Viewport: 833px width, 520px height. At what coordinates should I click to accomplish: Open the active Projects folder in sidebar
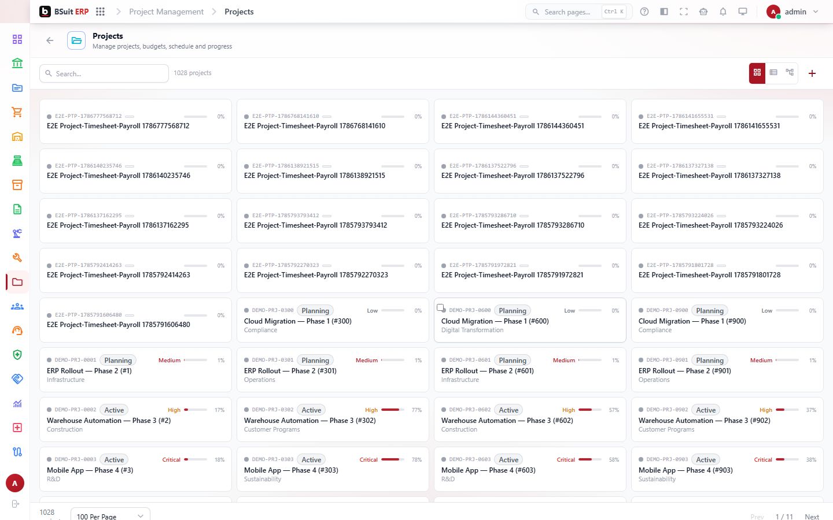pyautogui.click(x=17, y=282)
